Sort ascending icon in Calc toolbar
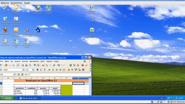The height and width of the screenshot is (104, 185). 74,65
